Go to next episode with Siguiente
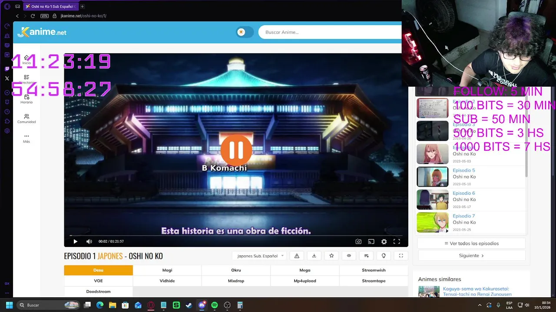This screenshot has height=312, width=556. tap(471, 256)
